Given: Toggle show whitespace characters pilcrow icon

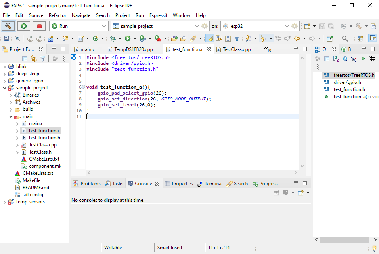Looking at the screenshot, I should 237,38.
